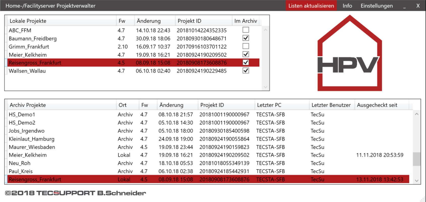Click the Im Archiv column header
Screen dimensions: 426x202
(245, 21)
